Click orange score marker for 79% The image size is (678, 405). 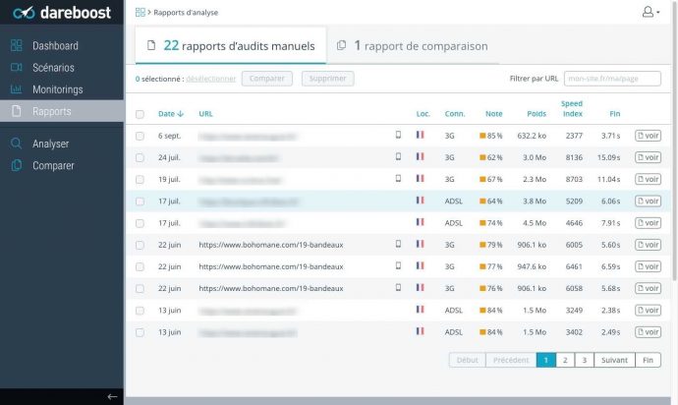[x=482, y=245]
